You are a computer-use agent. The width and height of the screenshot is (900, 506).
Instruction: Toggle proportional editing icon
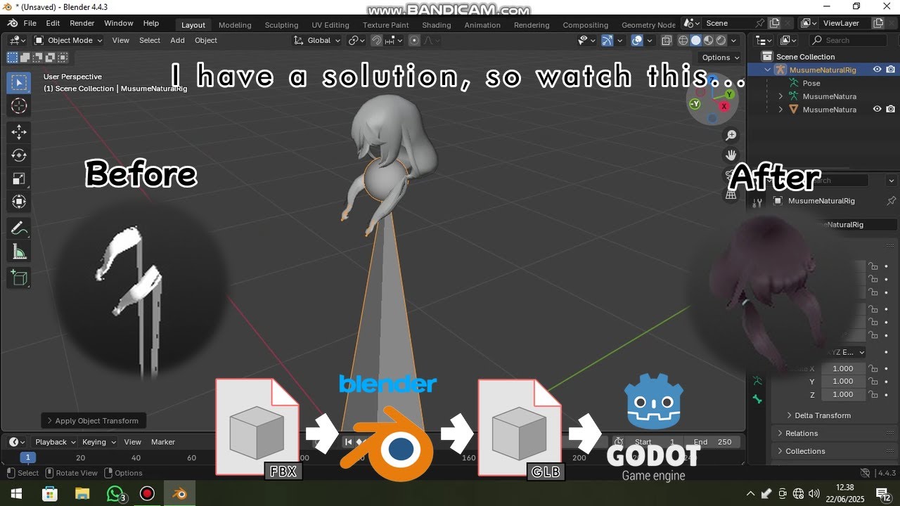click(x=413, y=40)
